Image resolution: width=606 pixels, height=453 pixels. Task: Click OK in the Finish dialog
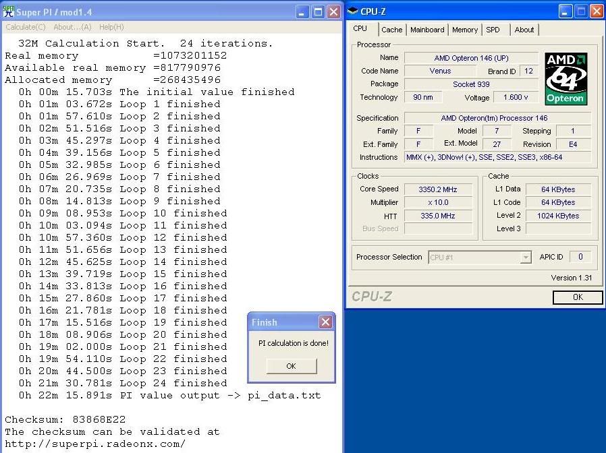pos(292,366)
